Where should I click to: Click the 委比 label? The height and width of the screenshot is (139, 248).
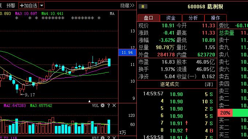(x=224, y=25)
